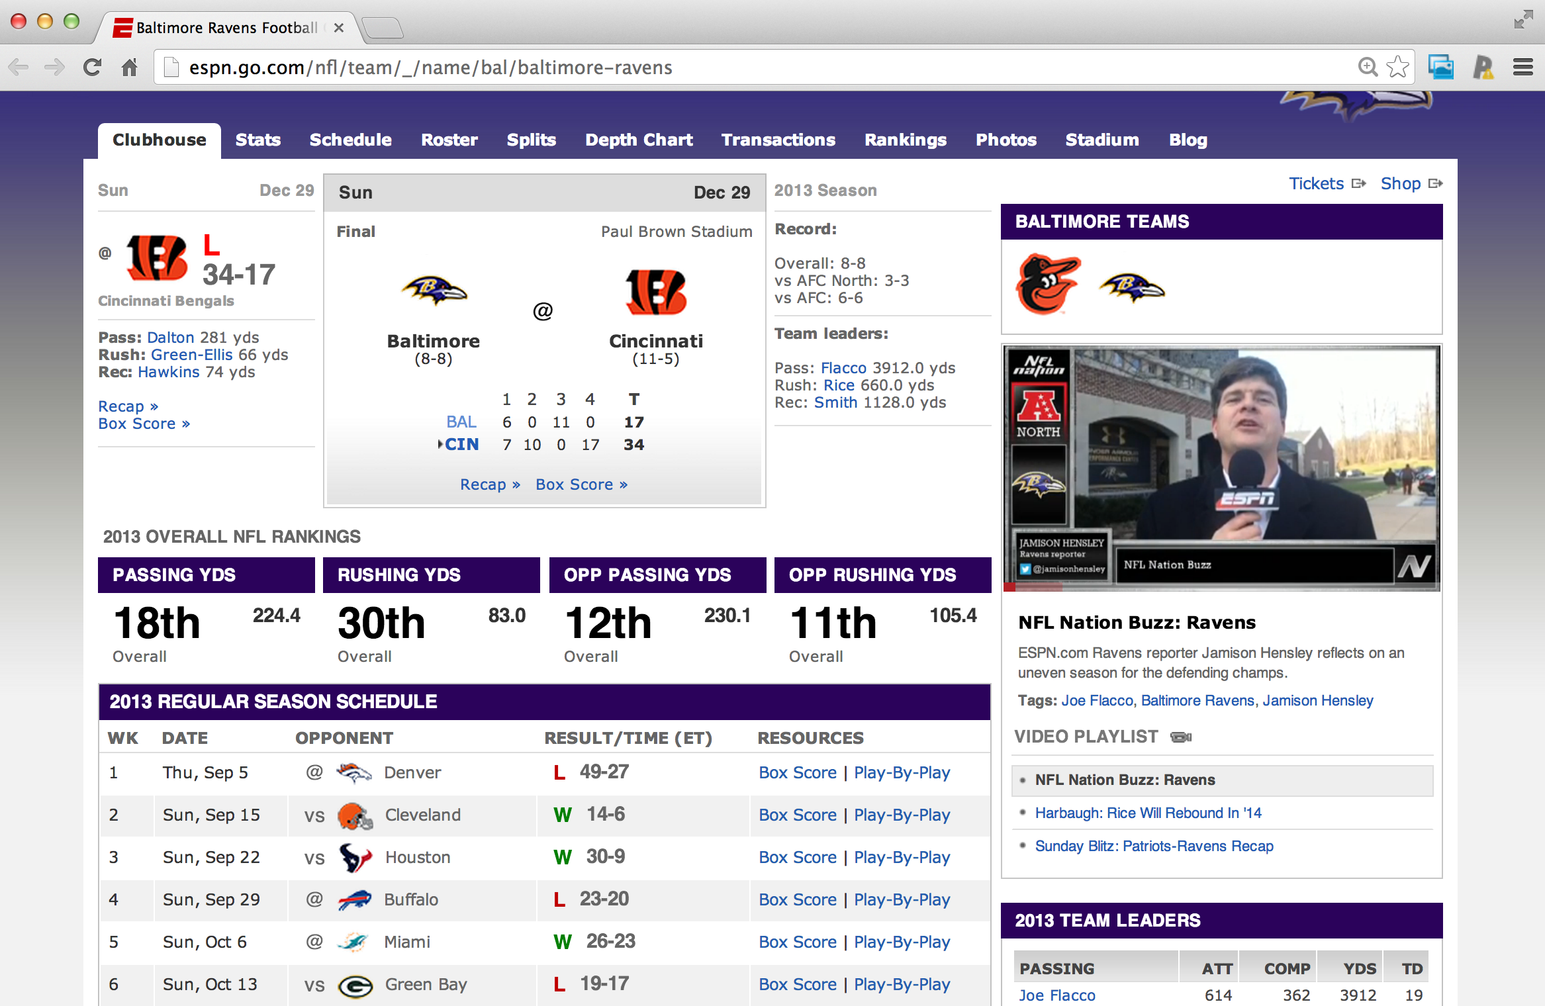Play Harbaugh: Rice Will Rebound In '14
The image size is (1545, 1006).
(x=1148, y=813)
